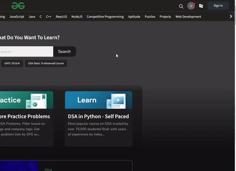Click the Search button
The height and width of the screenshot is (171, 236).
[x=65, y=51]
